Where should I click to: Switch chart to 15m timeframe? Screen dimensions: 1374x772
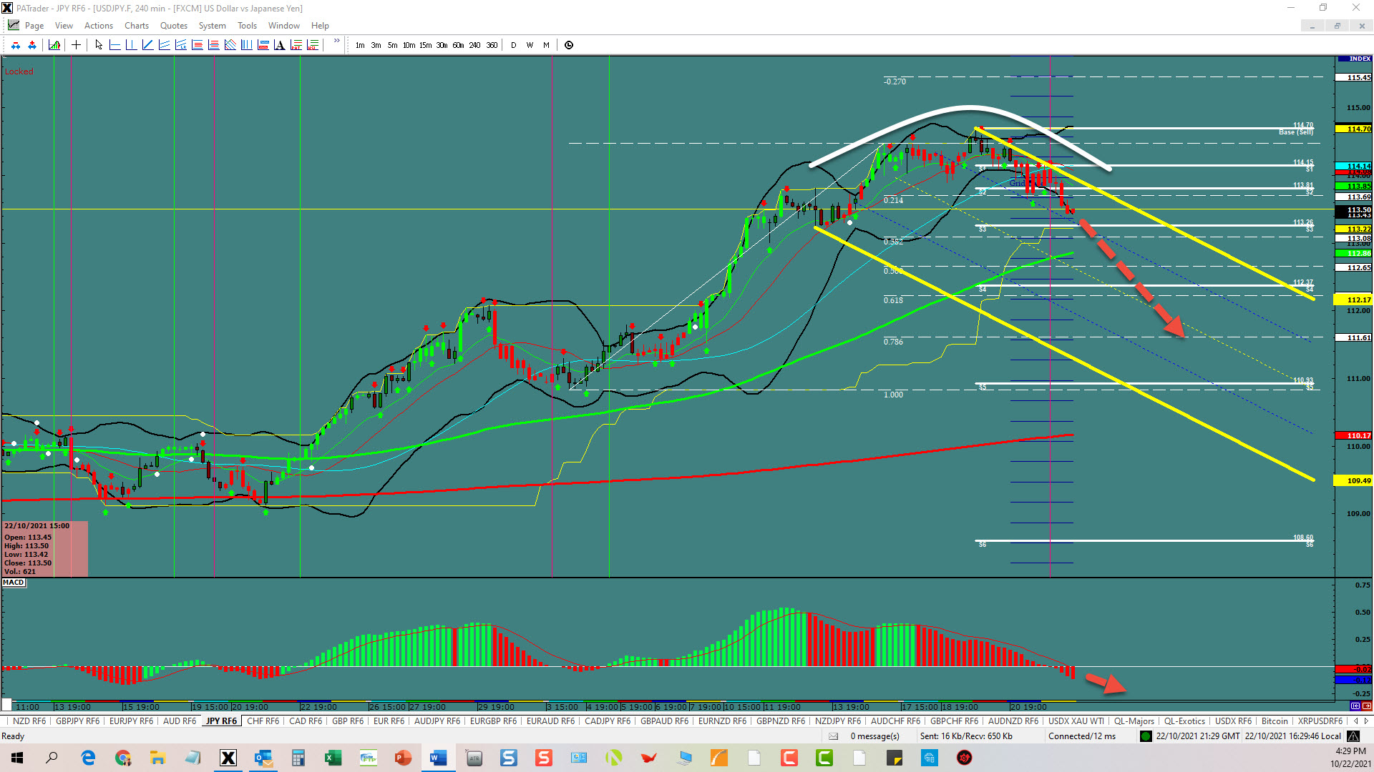point(426,45)
